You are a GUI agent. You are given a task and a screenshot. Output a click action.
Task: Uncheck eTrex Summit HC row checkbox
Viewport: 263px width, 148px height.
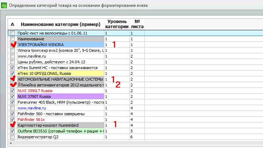(x=12, y=68)
